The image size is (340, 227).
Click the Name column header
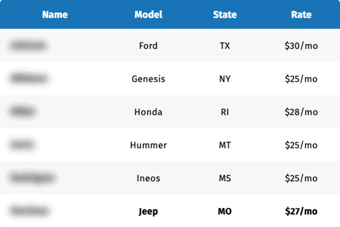tap(55, 15)
